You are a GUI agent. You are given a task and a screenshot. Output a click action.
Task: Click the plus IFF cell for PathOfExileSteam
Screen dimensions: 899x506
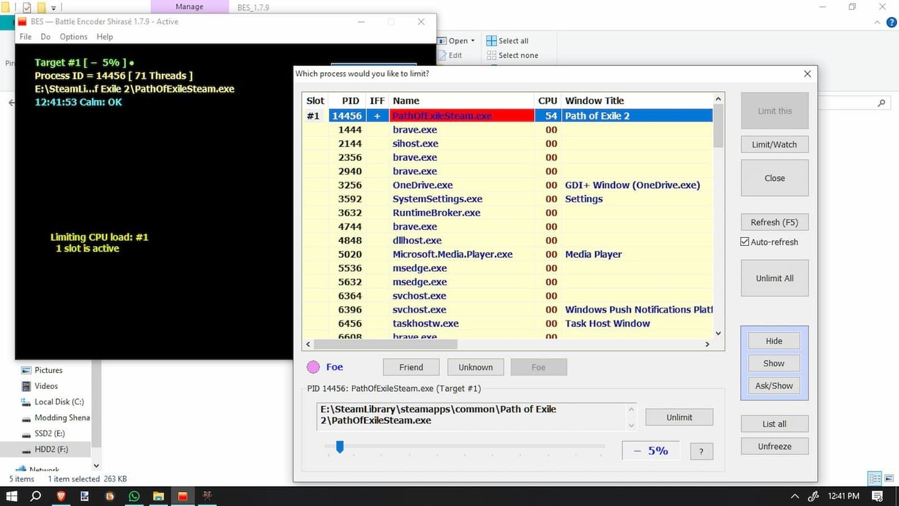[377, 115]
